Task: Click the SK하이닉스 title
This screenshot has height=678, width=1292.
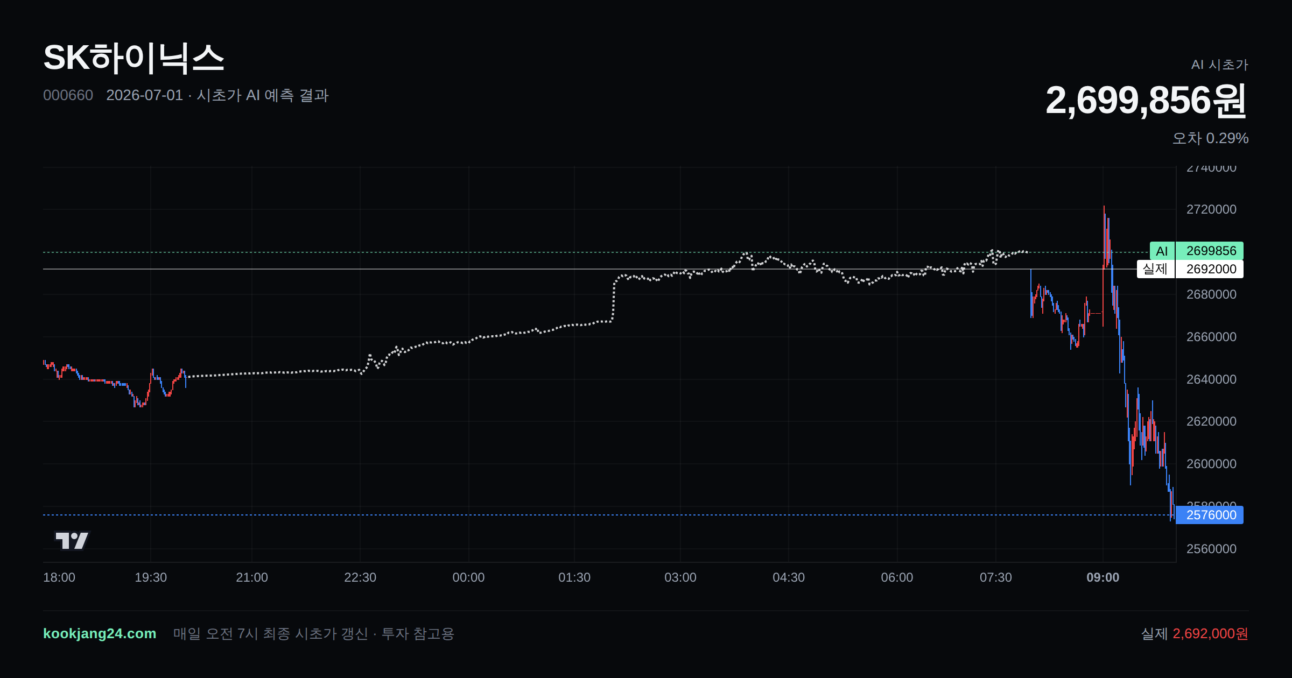Action: pos(134,58)
